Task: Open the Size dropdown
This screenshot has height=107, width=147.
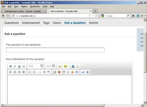Action: click(51, 66)
